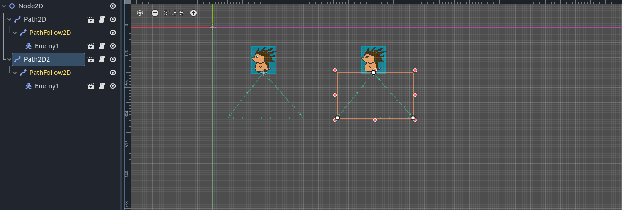622x210 pixels.
Task: Open scene icon on Path2D row
Action: click(91, 20)
